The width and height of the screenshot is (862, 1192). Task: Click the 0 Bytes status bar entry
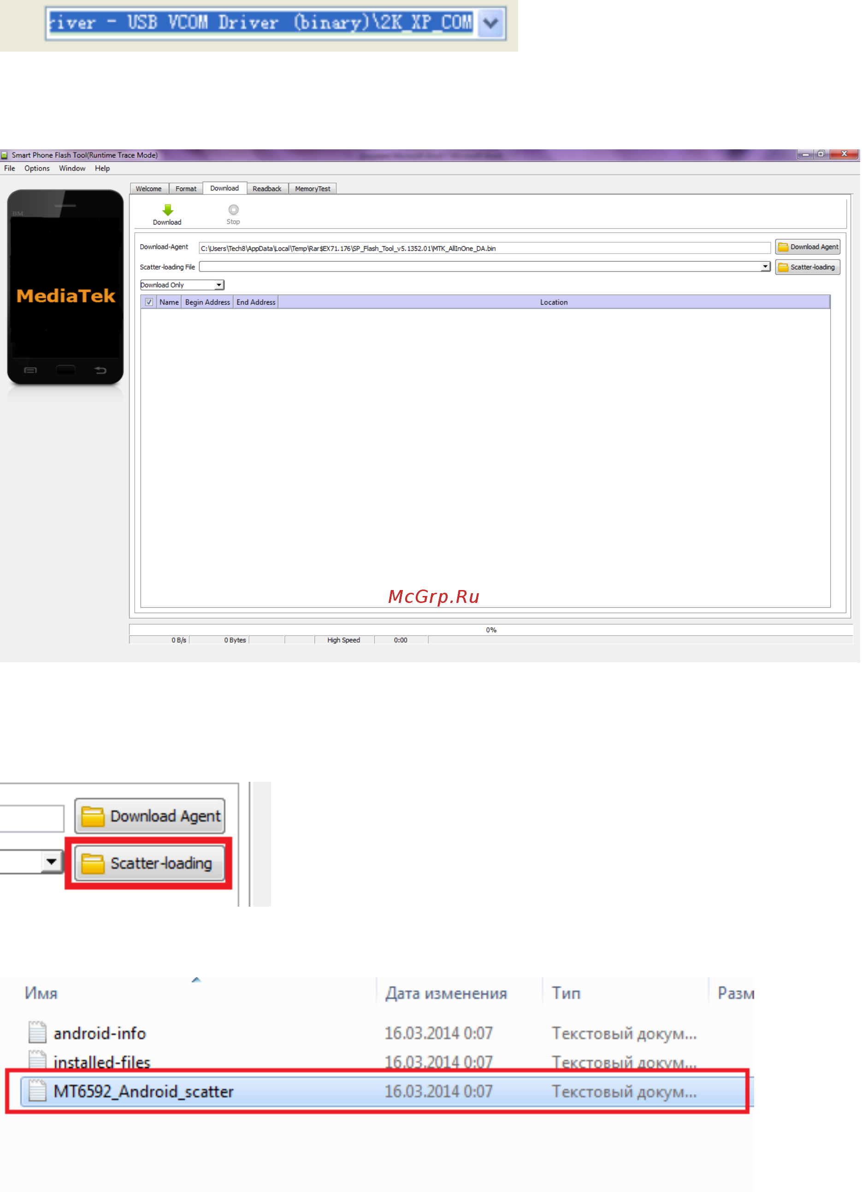tap(235, 640)
